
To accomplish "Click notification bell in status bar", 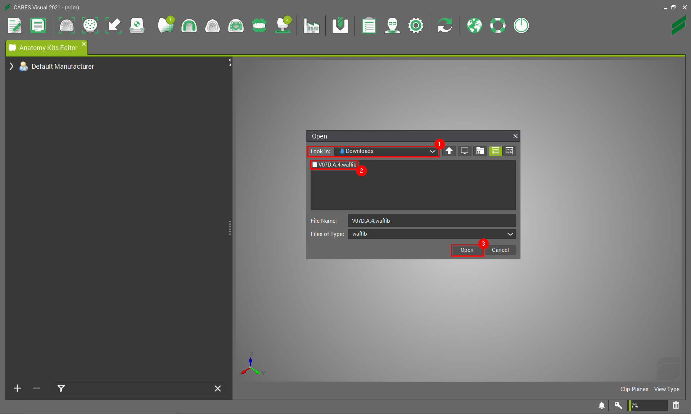I will click(x=601, y=405).
